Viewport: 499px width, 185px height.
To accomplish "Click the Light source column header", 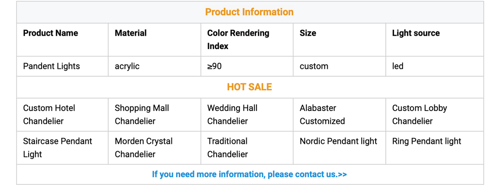I will pyautogui.click(x=416, y=33).
